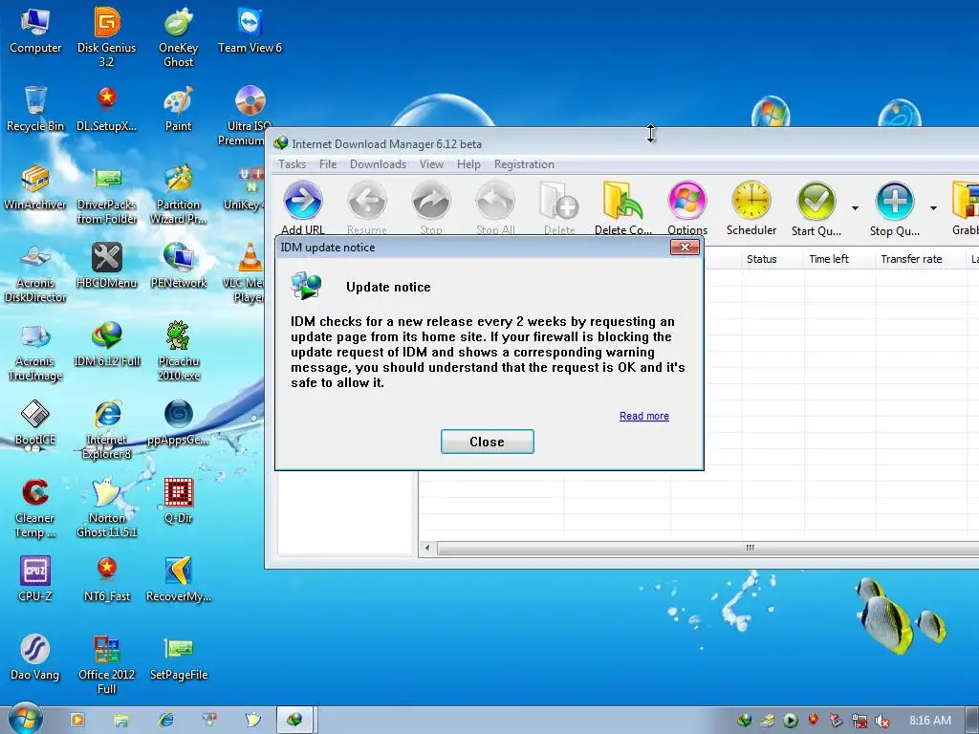
Task: Select the OneKey Ghost desktop icon
Action: coord(179,36)
